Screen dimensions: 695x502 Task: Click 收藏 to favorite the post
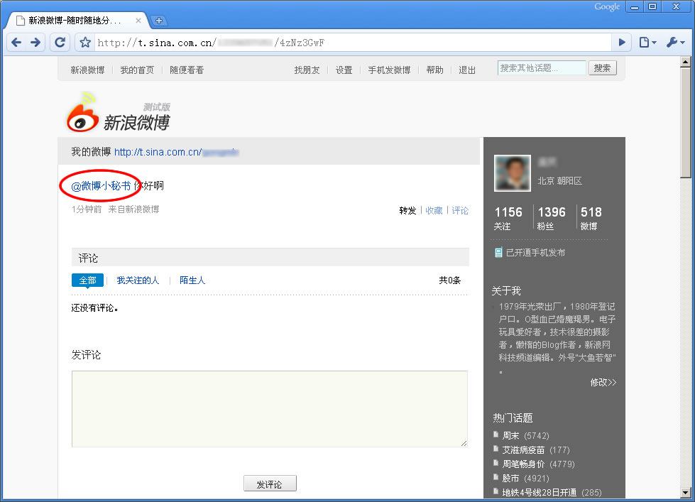[x=434, y=211]
